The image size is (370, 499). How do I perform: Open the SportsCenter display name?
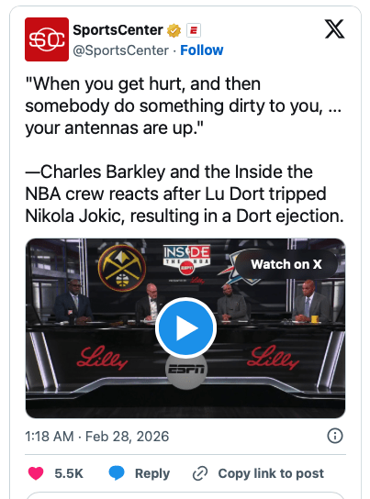click(x=118, y=30)
